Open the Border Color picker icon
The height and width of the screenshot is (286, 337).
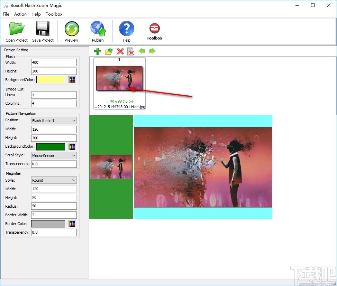coord(72,224)
